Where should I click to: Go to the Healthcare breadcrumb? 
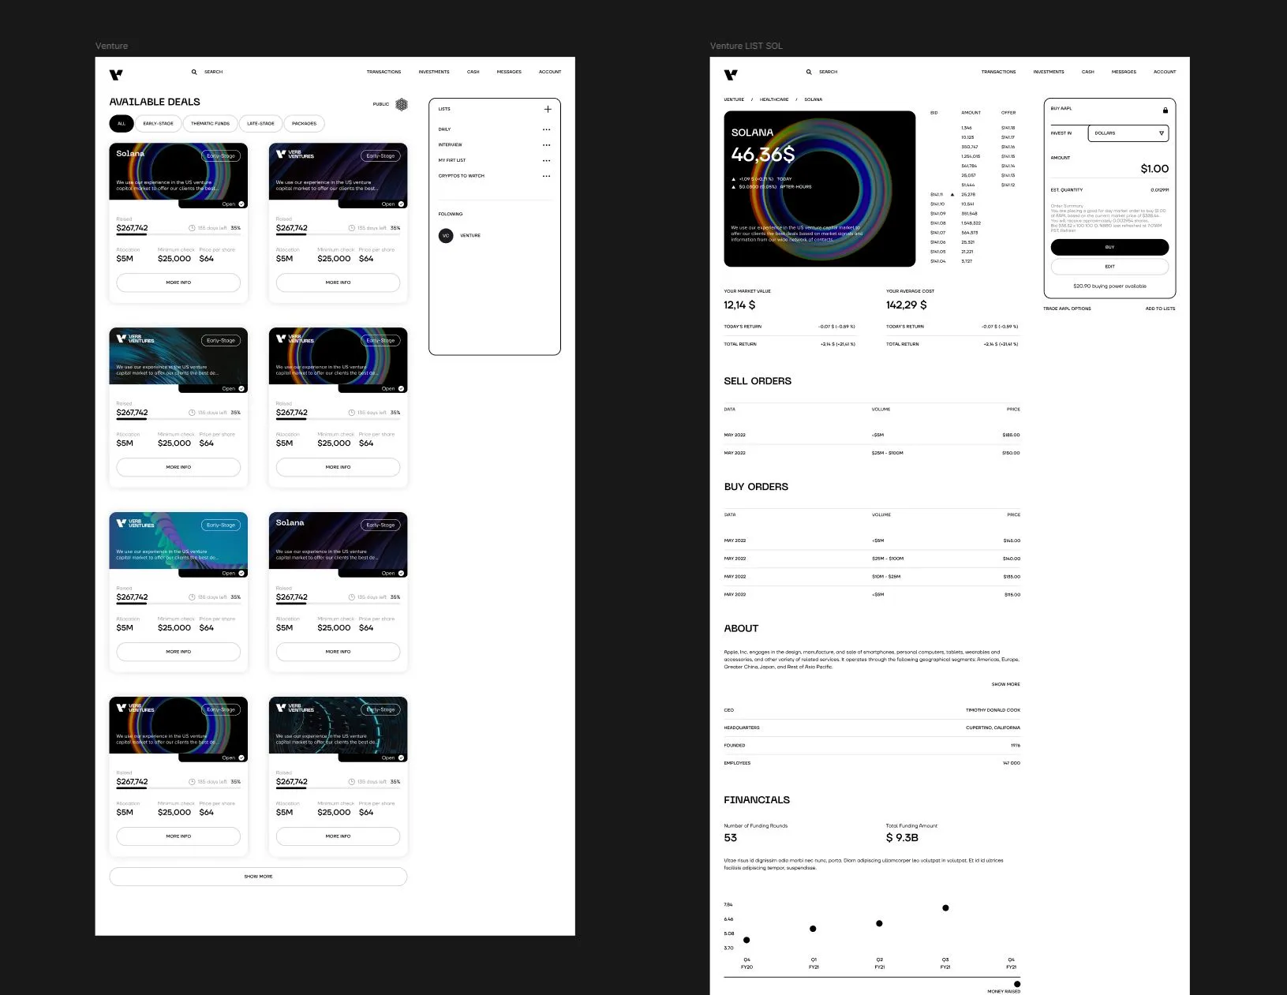[774, 99]
